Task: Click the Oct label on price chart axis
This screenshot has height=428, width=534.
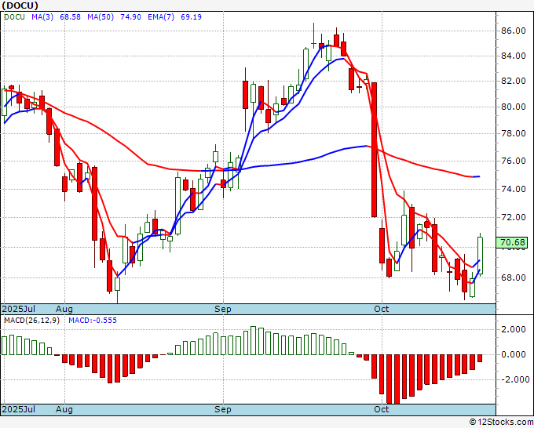Action: click(x=381, y=309)
